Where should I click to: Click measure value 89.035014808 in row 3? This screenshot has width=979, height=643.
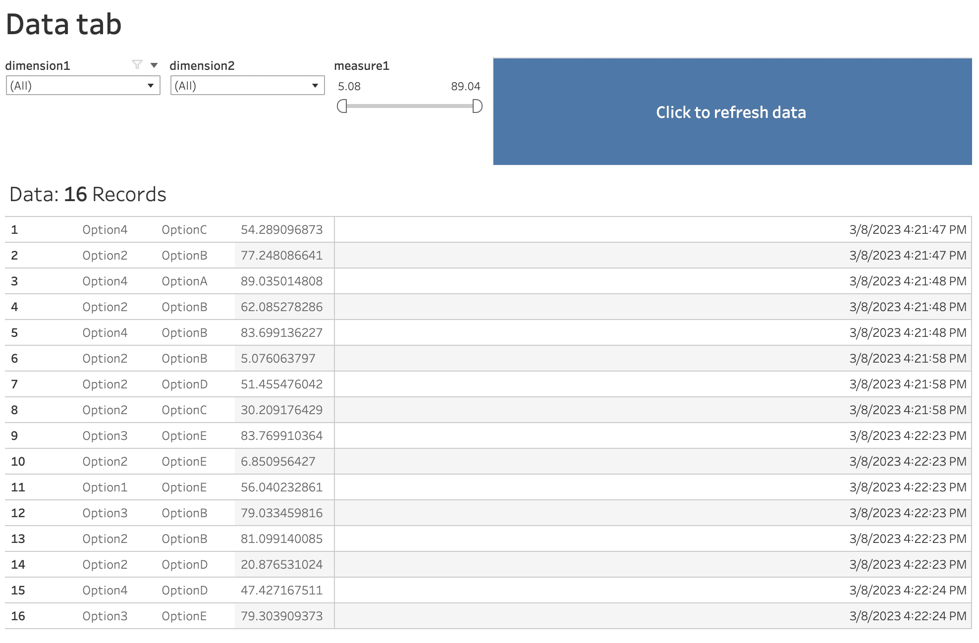(281, 281)
